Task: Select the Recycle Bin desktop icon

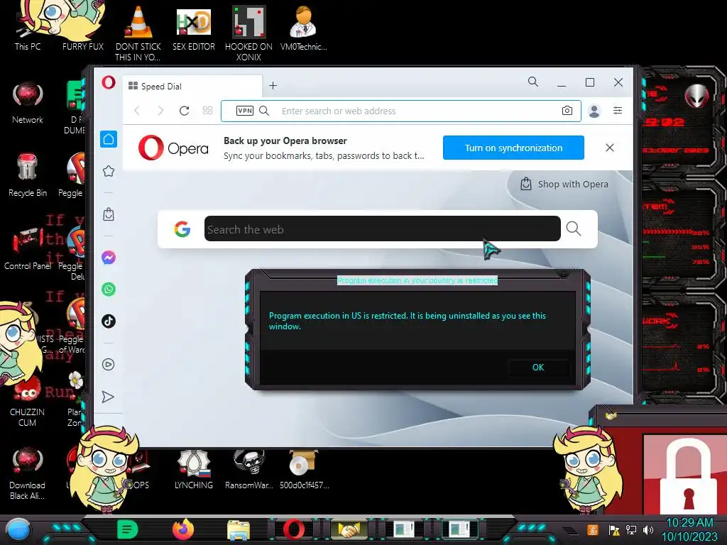Action: [28, 175]
